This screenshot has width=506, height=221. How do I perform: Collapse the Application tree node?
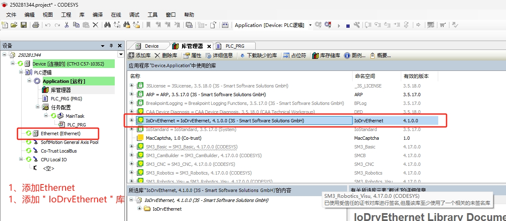point(30,81)
